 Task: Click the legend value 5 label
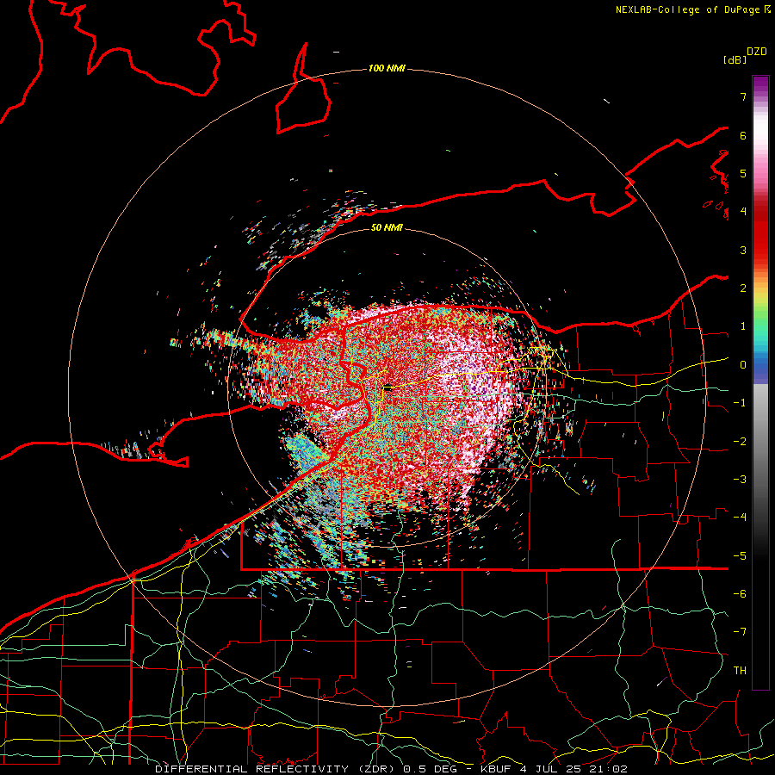743,173
